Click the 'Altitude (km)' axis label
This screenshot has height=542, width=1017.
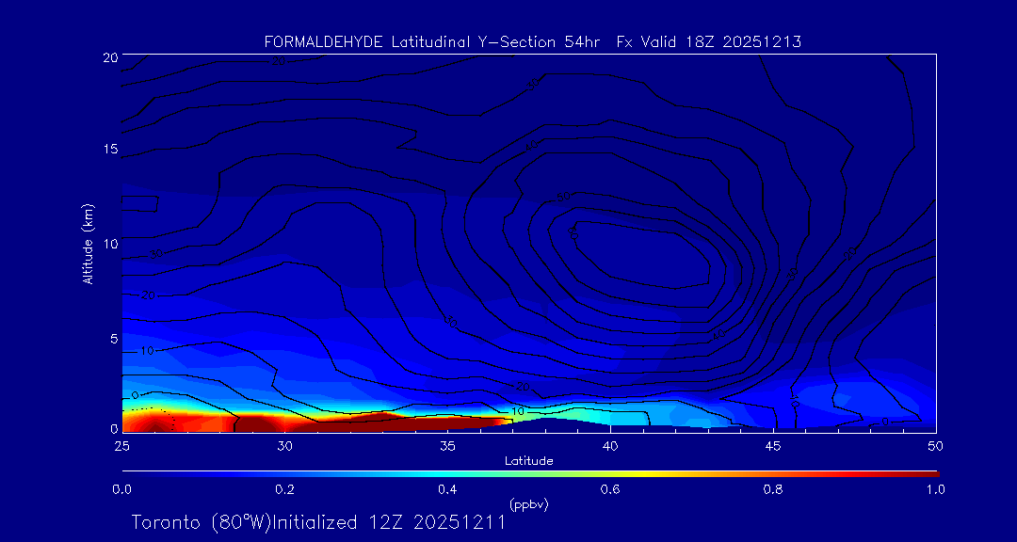point(88,242)
